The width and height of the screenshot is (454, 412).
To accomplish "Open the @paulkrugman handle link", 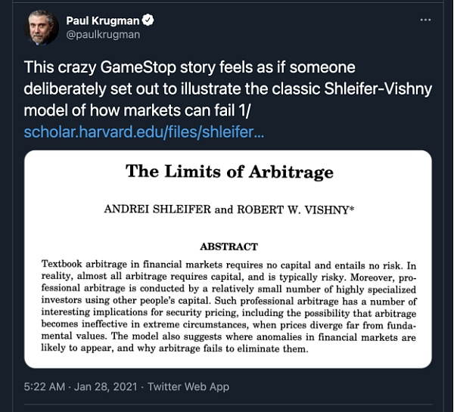I will (x=109, y=34).
